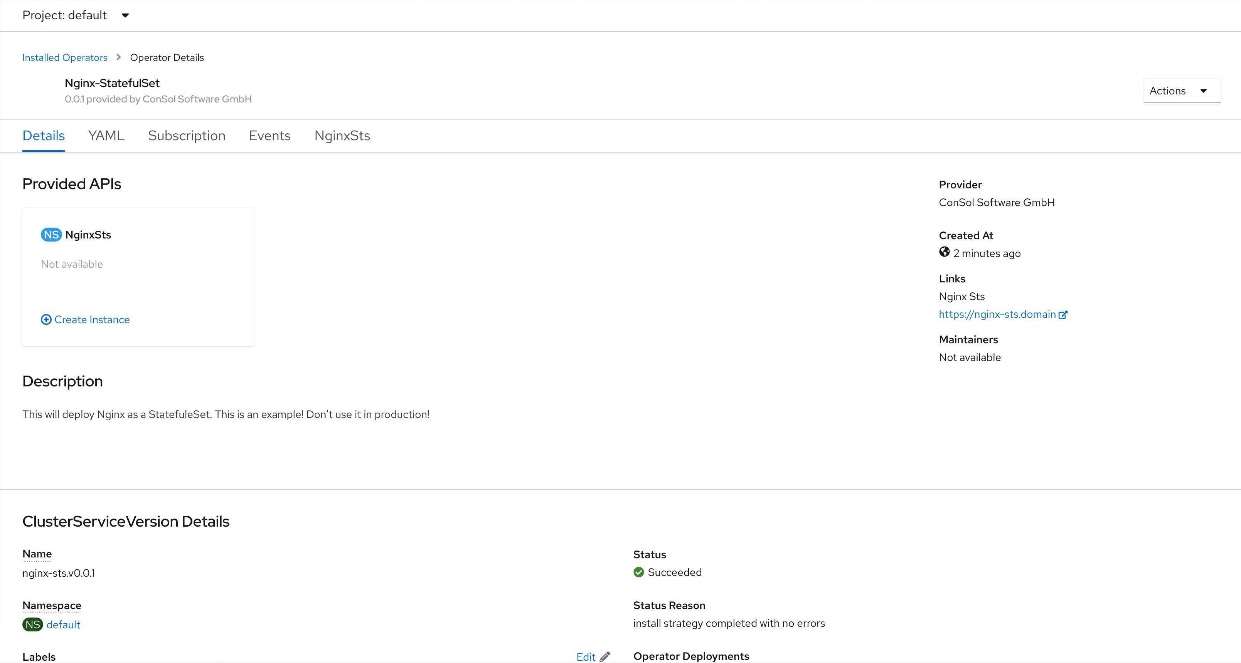The height and width of the screenshot is (663, 1241).
Task: Navigate back to Installed Operators breadcrumb
Action: click(64, 57)
